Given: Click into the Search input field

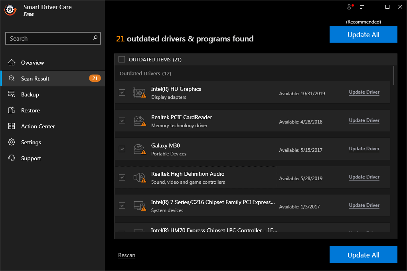Looking at the screenshot, I should point(48,39).
